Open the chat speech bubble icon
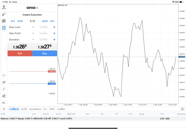Image resolution: width=186 pixels, height=130 pixels. pos(4,21)
